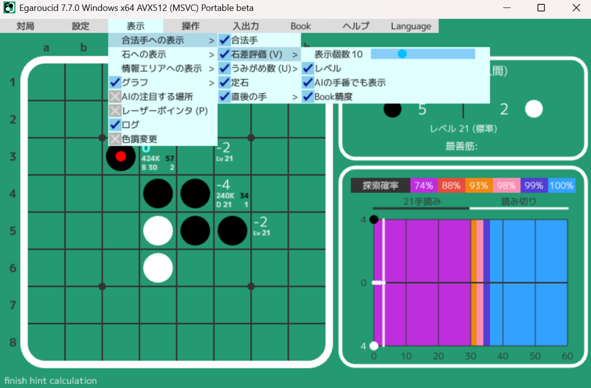Click the black dot at graph top-left
Screen dimensions: 591x388
[x=374, y=220]
